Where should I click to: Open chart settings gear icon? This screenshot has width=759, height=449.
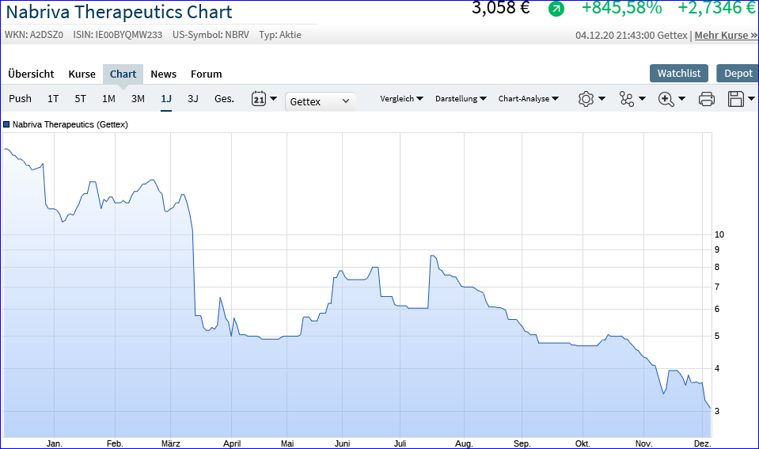pos(586,99)
